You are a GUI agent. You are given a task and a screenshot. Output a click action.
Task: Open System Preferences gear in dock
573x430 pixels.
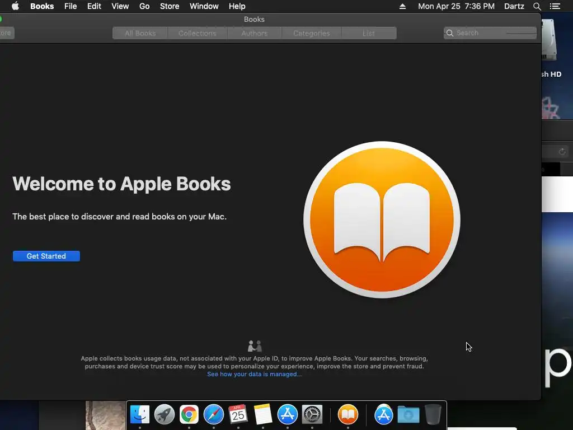coord(312,414)
